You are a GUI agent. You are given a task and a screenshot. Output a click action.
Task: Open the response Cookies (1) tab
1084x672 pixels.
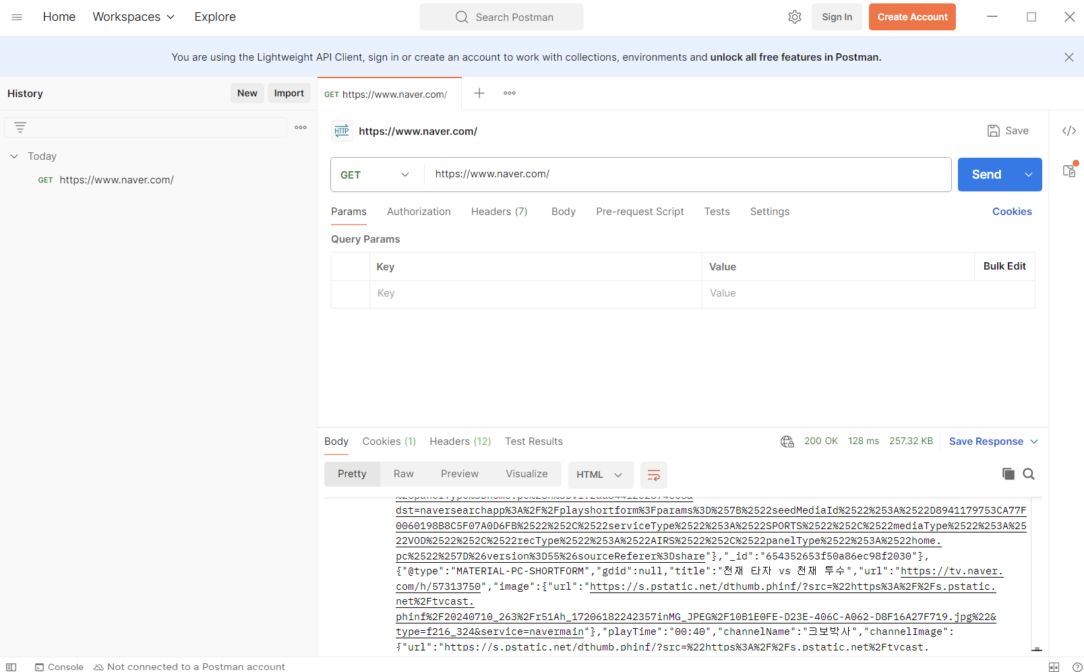point(389,441)
